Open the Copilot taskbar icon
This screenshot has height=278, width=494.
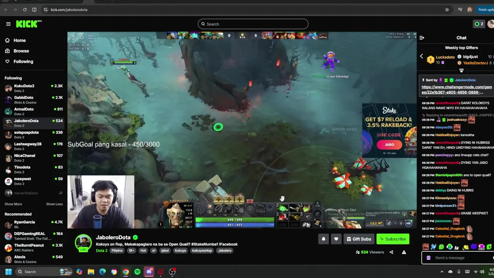click(79, 272)
